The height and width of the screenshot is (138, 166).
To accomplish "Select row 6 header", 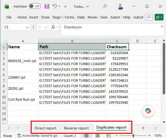I will tap(4, 75).
